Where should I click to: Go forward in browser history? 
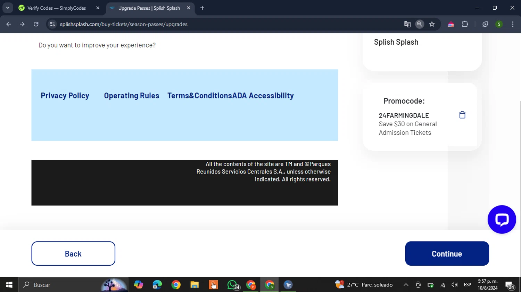(x=22, y=24)
